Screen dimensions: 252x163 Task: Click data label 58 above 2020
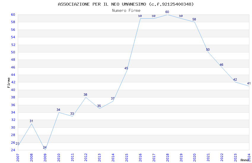coord(194,19)
